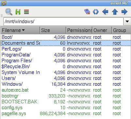The image size is (131, 119).
Task: Click size value 333,203
Action: pyautogui.click(x=57, y=96)
